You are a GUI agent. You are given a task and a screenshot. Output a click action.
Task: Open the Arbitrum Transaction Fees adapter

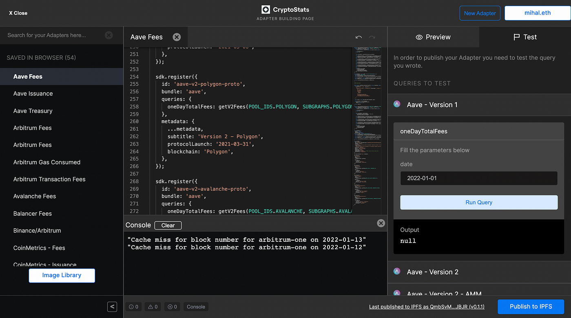tap(62, 179)
